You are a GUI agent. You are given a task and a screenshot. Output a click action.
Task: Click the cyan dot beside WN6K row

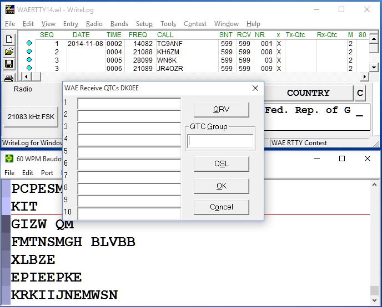[x=29, y=59]
